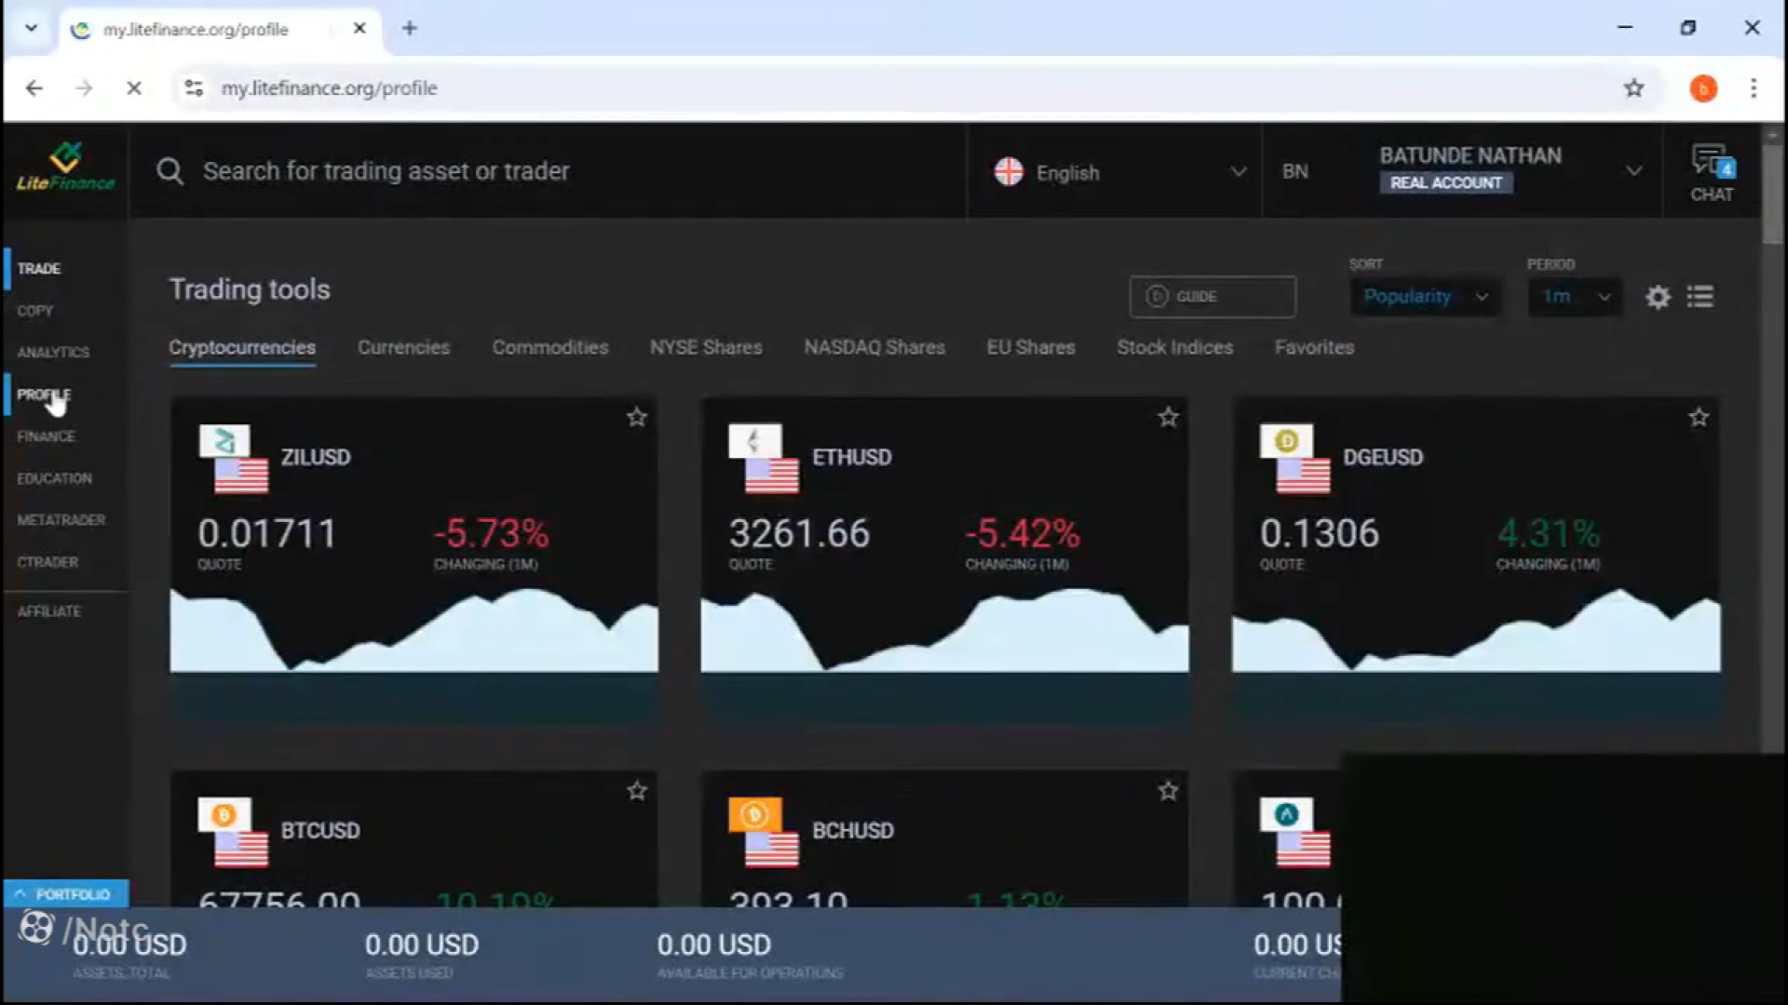Click the search magnifier icon
The image size is (1788, 1005).
(x=169, y=171)
